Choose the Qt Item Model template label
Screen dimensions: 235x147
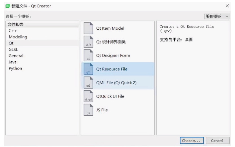click(110, 28)
